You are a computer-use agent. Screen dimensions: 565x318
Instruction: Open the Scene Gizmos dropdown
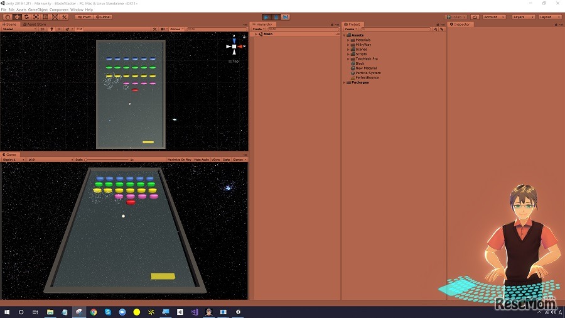[x=176, y=29]
